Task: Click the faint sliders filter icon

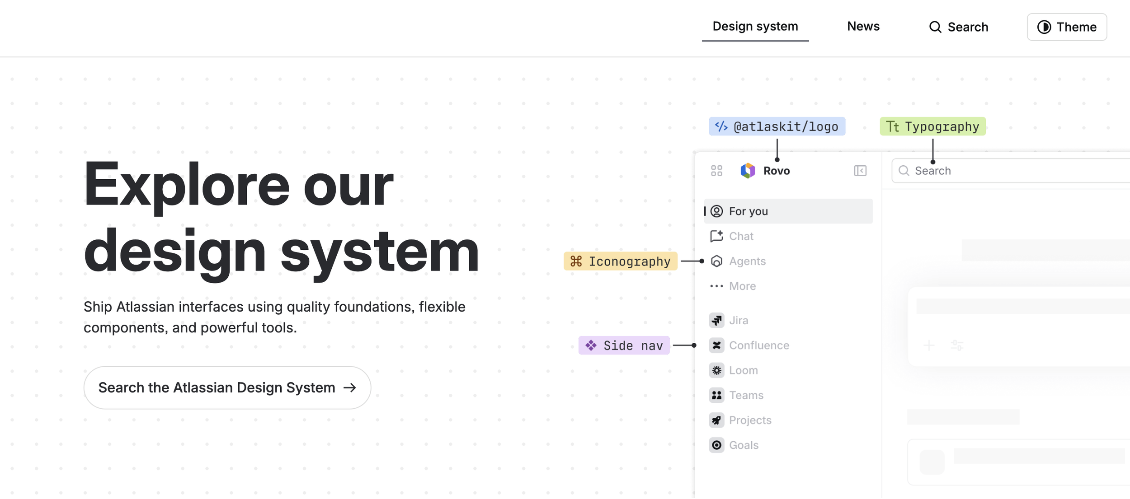Action: click(957, 345)
